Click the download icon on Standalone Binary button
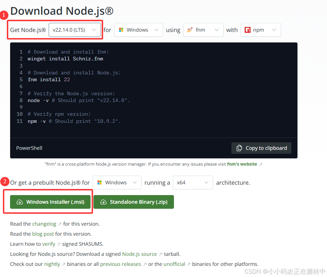This screenshot has height=277, width=327. [104, 202]
